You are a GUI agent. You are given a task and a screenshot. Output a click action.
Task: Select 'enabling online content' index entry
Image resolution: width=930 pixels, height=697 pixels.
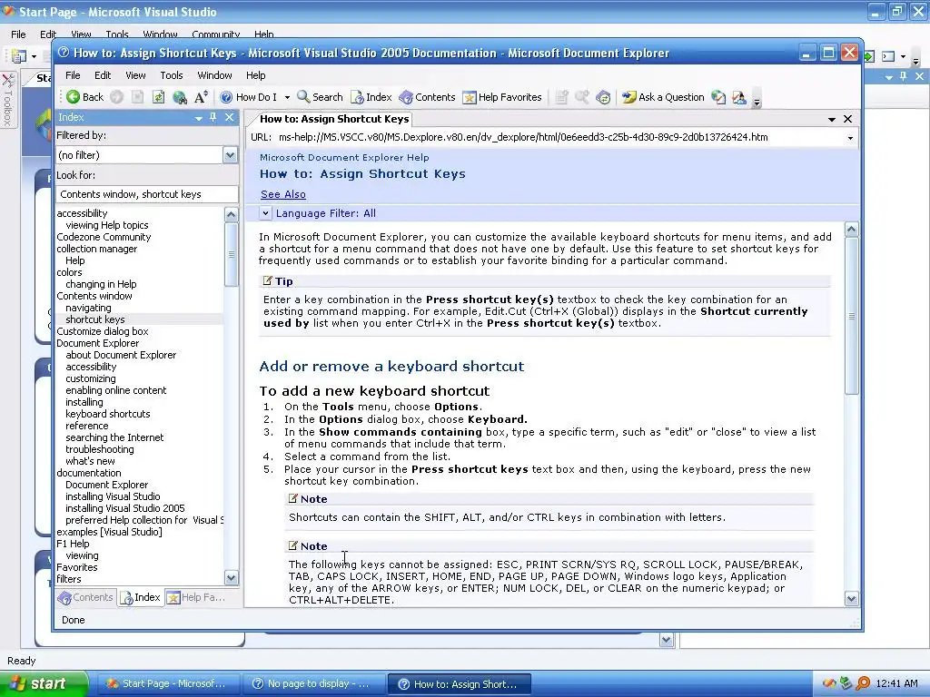115,390
